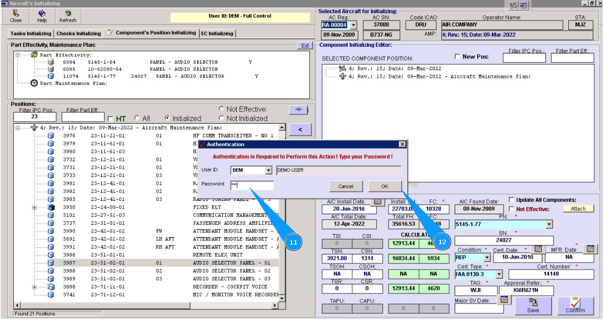Toggle the HT checkbox
603x320 pixels.
(111, 119)
